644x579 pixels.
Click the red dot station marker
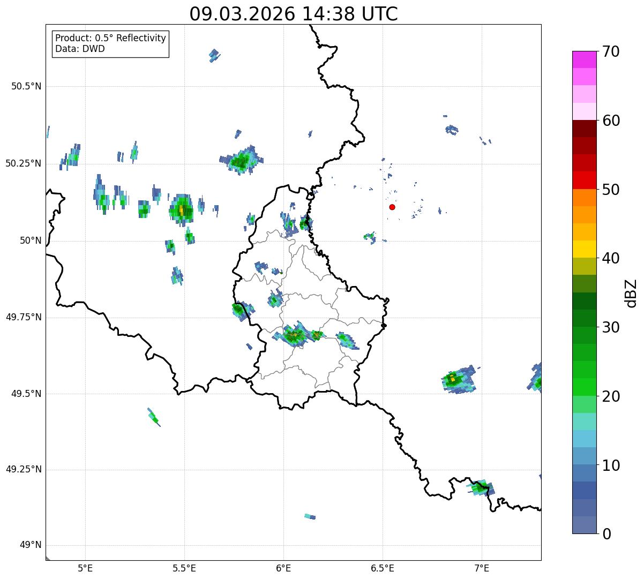392,207
